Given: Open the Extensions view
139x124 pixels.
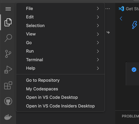Looking at the screenshot, I should 8,85.
